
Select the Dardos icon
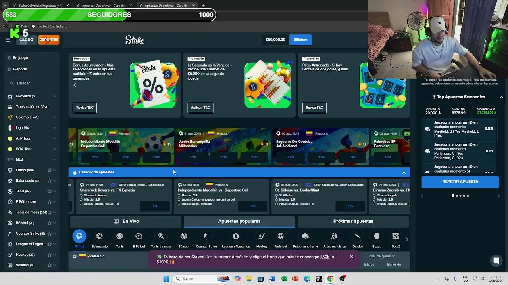(x=358, y=236)
